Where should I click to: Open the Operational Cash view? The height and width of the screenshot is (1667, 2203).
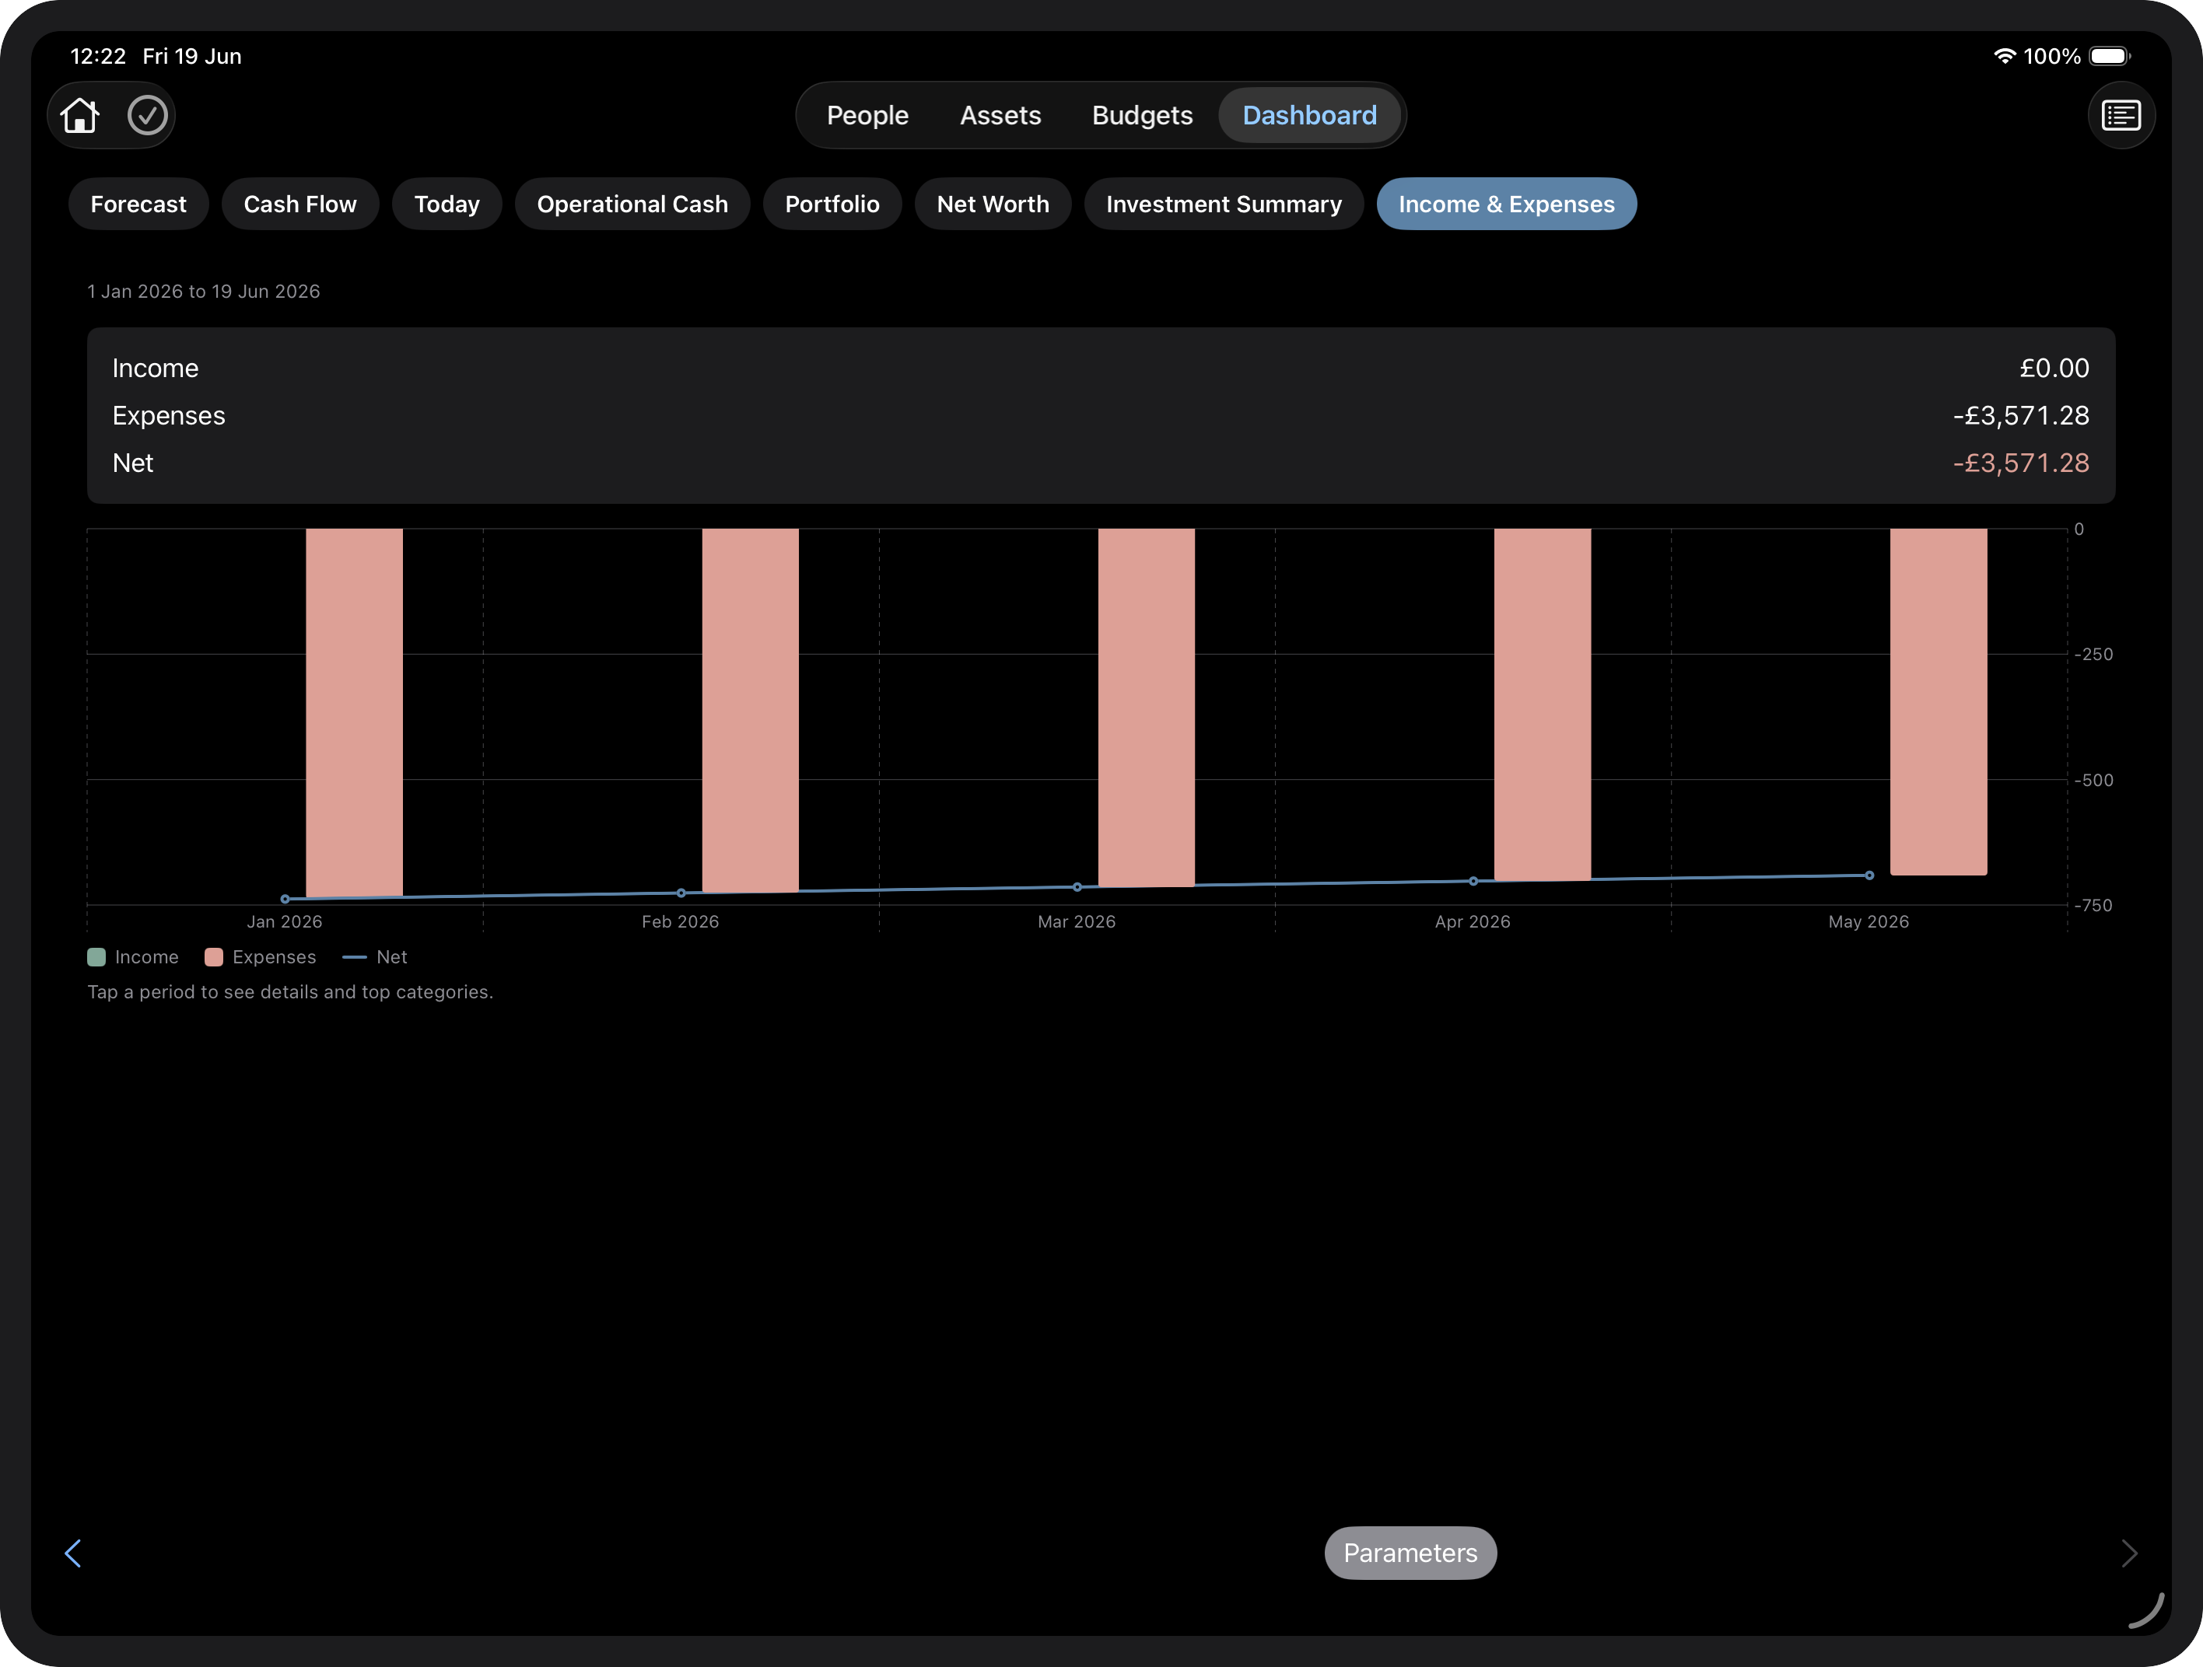pyautogui.click(x=632, y=204)
